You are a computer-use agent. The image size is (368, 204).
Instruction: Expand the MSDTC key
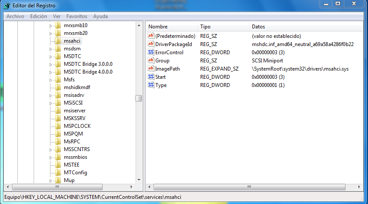[x=50, y=57]
